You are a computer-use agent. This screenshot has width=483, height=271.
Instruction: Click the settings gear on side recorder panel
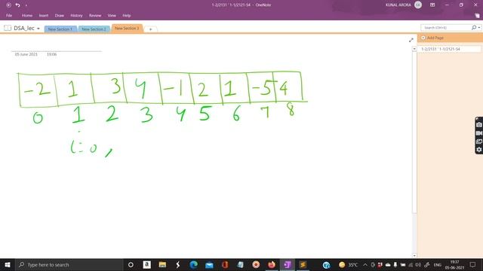coord(479,150)
